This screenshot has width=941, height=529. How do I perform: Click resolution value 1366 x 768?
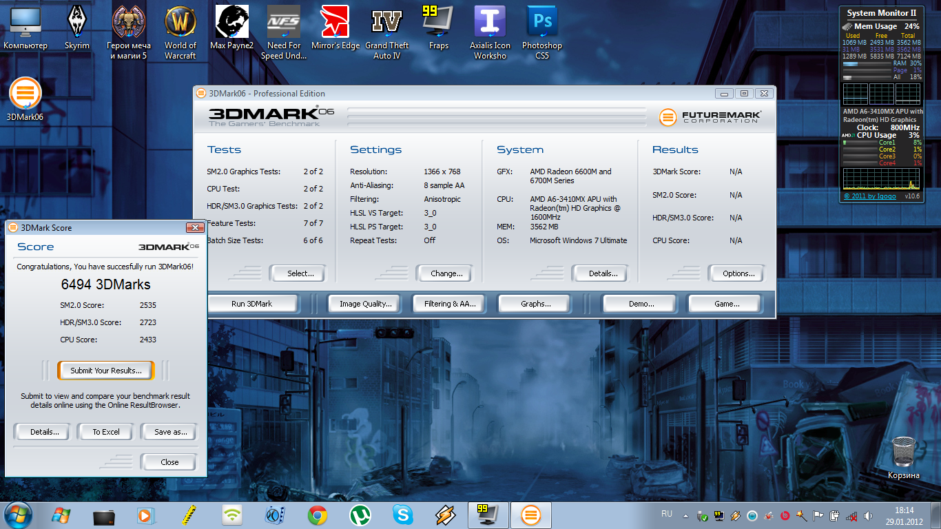click(x=442, y=172)
